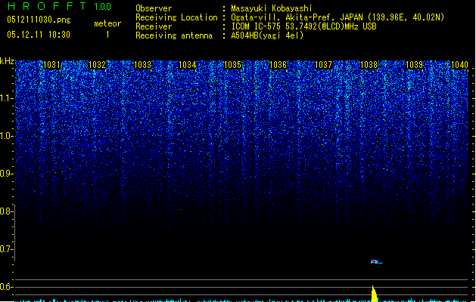Select the file name 0512111030.png
Image resolution: width=476 pixels, height=302 pixels.
click(x=39, y=20)
